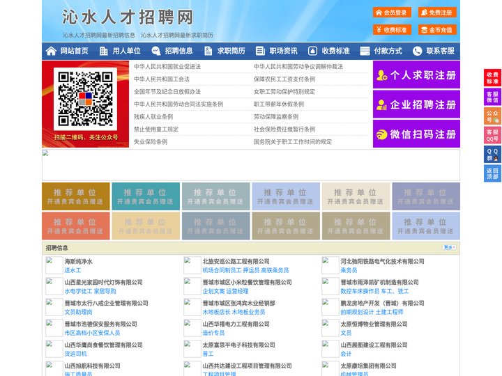
Task: Click the purple 客服微信 side widget
Action: pyautogui.click(x=492, y=97)
